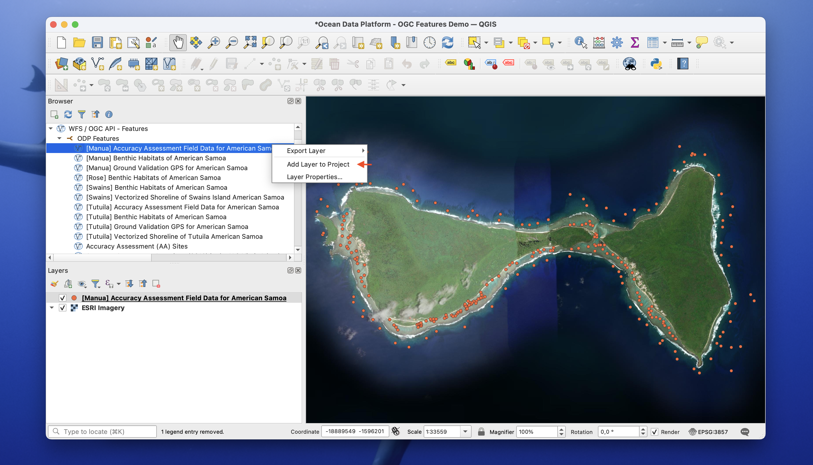This screenshot has width=813, height=465.
Task: Open the Scale dropdown in the status bar
Action: tap(466, 432)
